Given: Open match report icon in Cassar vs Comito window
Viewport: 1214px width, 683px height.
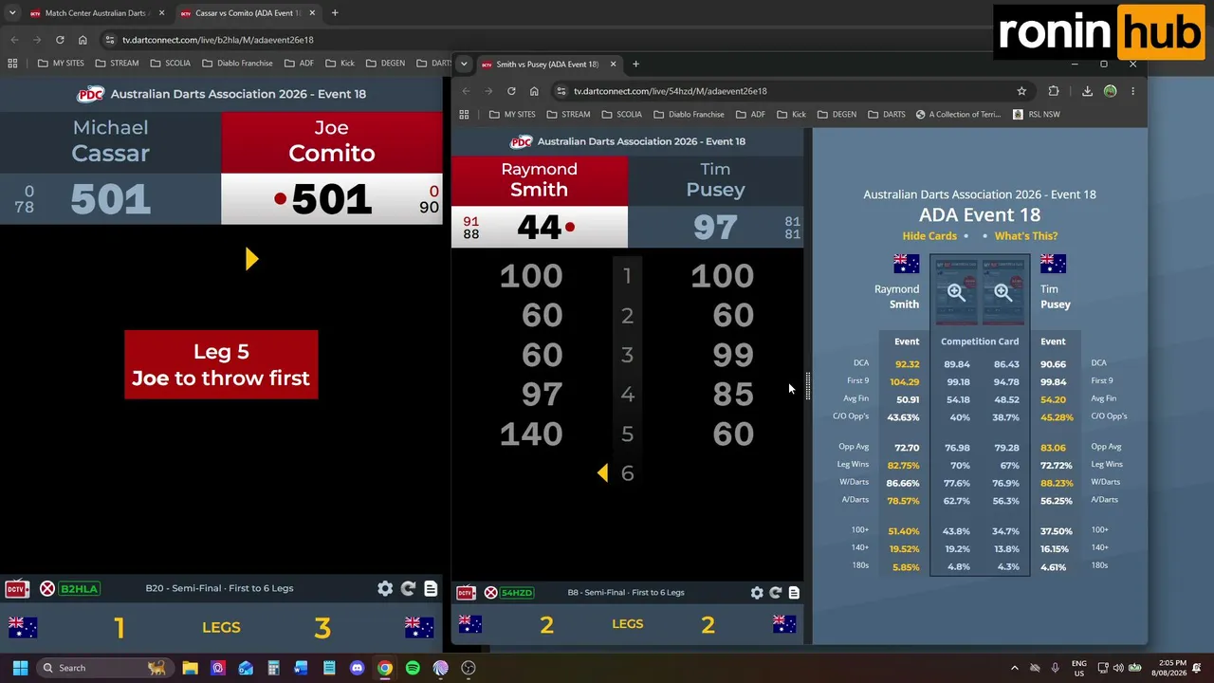Looking at the screenshot, I should [431, 588].
